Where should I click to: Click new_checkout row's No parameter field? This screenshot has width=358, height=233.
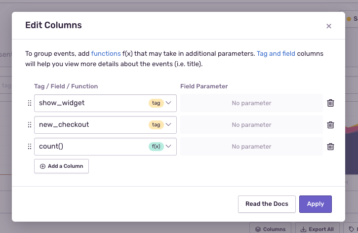251,125
